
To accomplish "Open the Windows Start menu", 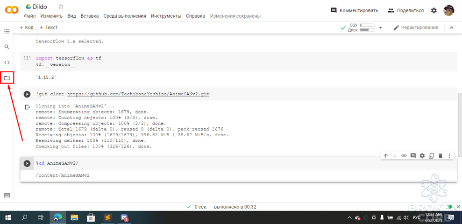I will coord(8,217).
